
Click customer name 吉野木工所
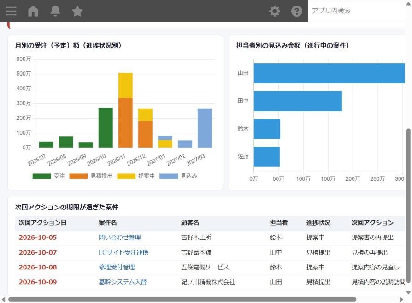point(196,238)
